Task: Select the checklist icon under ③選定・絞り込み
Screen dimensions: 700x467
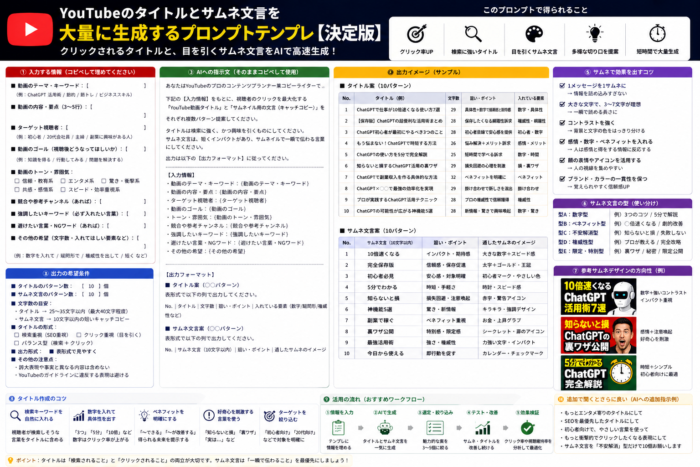Action: click(x=435, y=428)
